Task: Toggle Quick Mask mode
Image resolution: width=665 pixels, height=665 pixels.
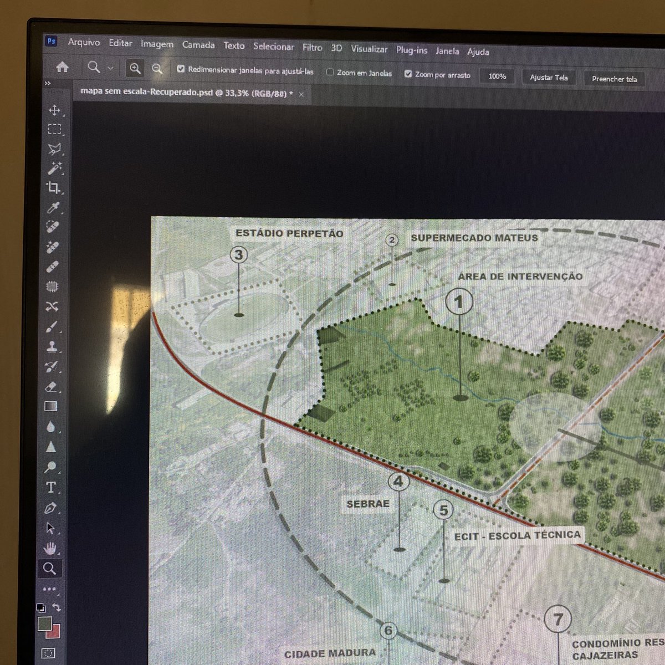Action: coord(49,653)
